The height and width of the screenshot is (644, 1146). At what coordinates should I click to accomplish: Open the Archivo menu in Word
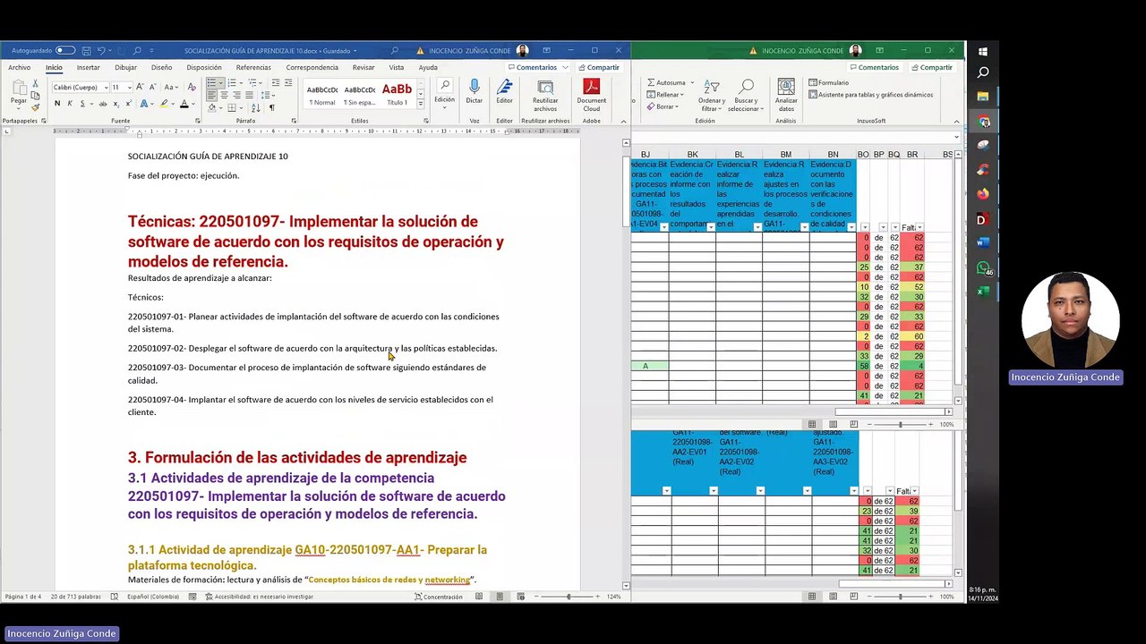pyautogui.click(x=19, y=67)
